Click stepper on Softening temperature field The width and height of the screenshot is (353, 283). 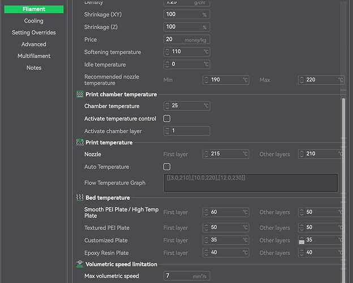tap(167, 52)
